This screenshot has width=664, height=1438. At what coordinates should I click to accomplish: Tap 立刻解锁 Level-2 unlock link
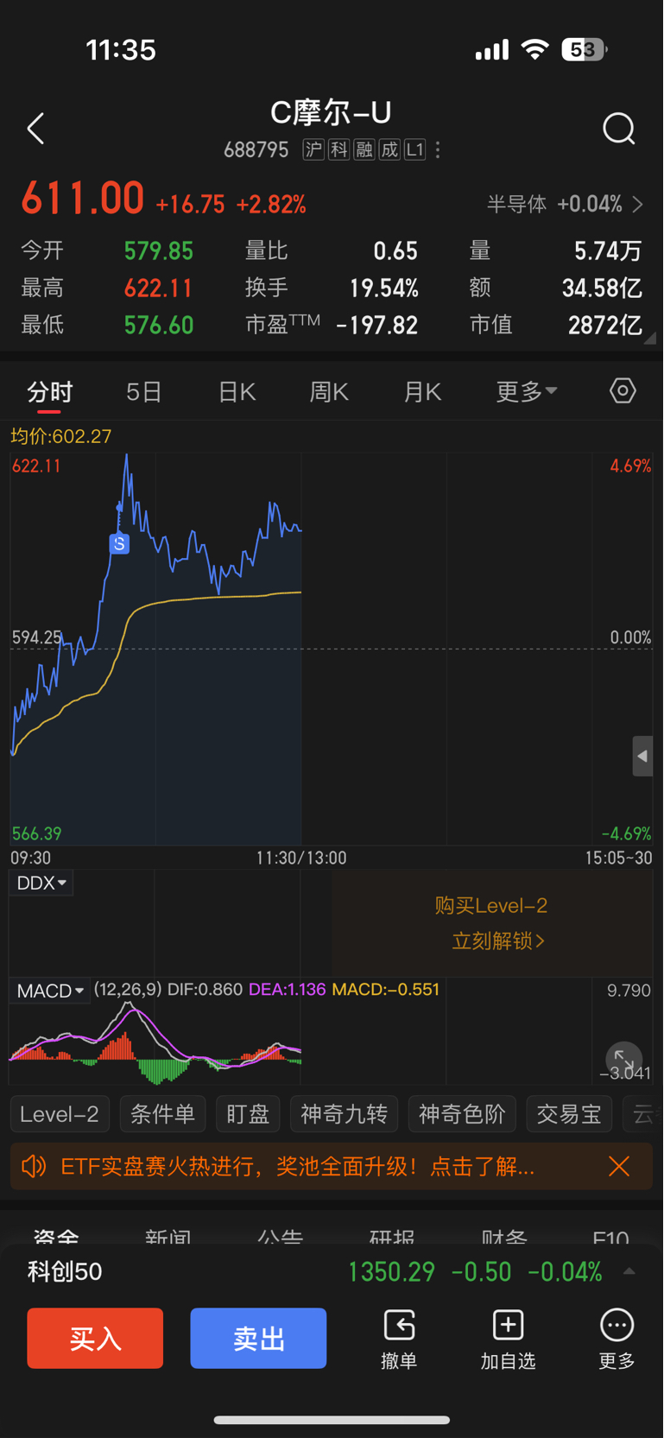tap(498, 941)
